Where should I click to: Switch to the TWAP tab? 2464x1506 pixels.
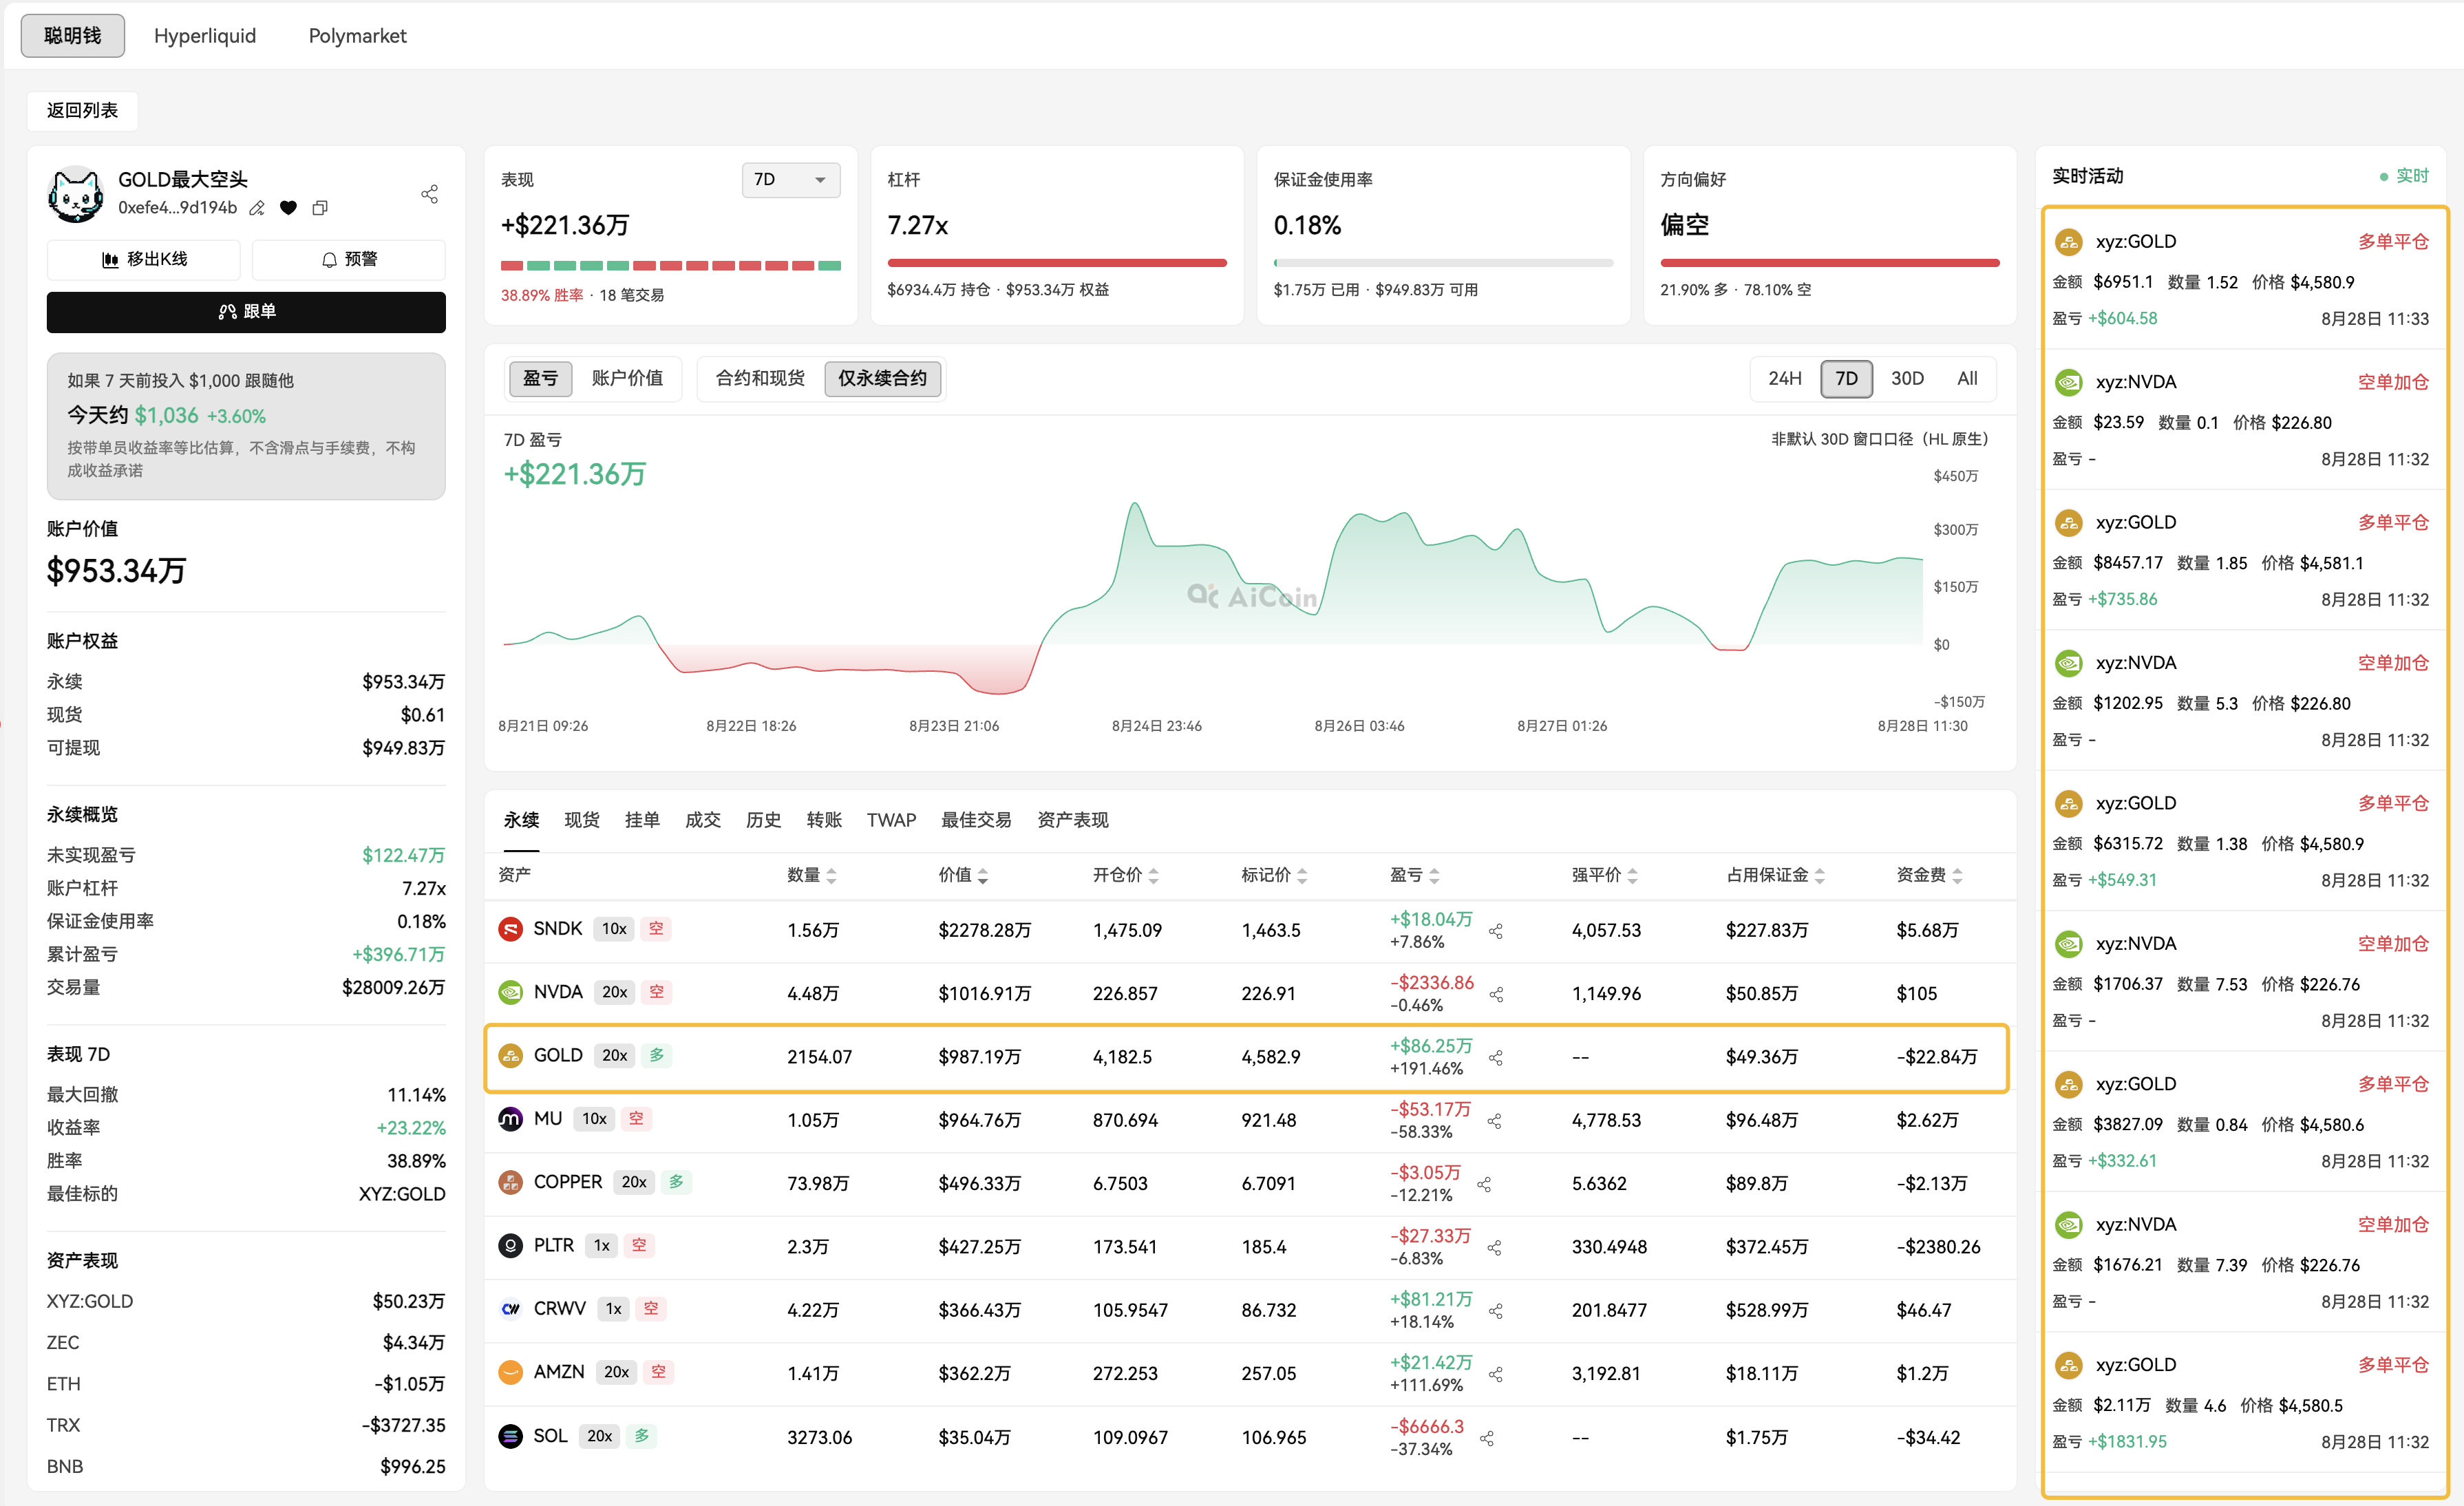pos(891,821)
